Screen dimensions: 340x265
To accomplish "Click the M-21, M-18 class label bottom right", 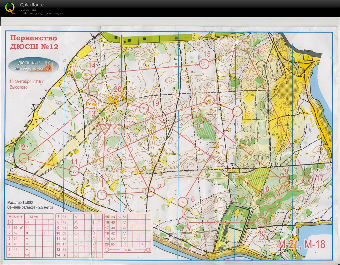I will [301, 244].
